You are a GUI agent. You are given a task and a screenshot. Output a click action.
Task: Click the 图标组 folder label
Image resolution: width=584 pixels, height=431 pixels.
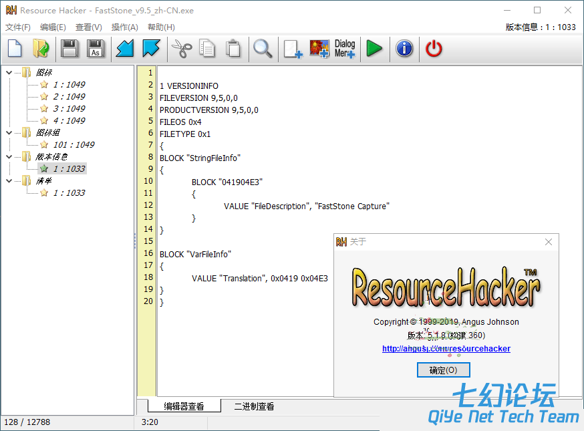tap(47, 132)
